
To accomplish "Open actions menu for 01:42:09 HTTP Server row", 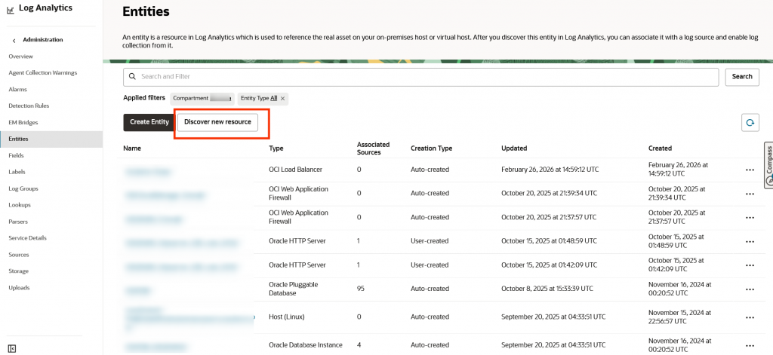I will (x=750, y=265).
